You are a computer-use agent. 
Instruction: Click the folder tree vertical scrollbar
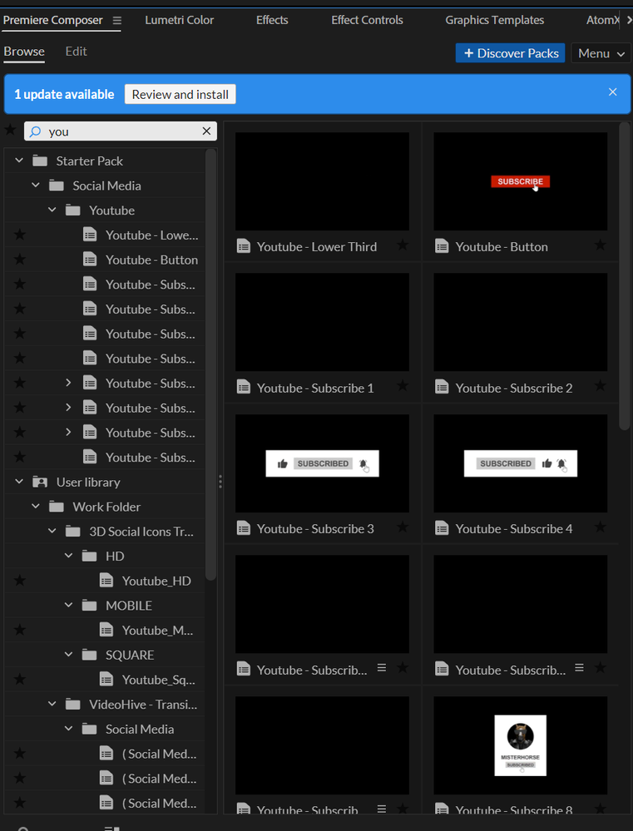(x=210, y=364)
